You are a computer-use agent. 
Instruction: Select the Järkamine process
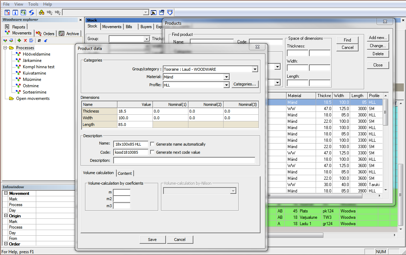(32, 60)
